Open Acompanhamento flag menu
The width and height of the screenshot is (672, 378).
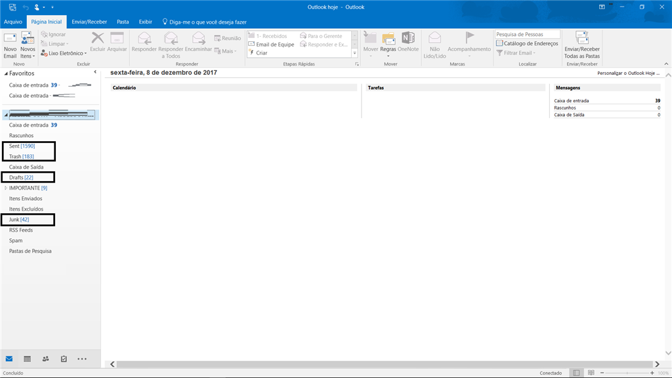point(469,45)
